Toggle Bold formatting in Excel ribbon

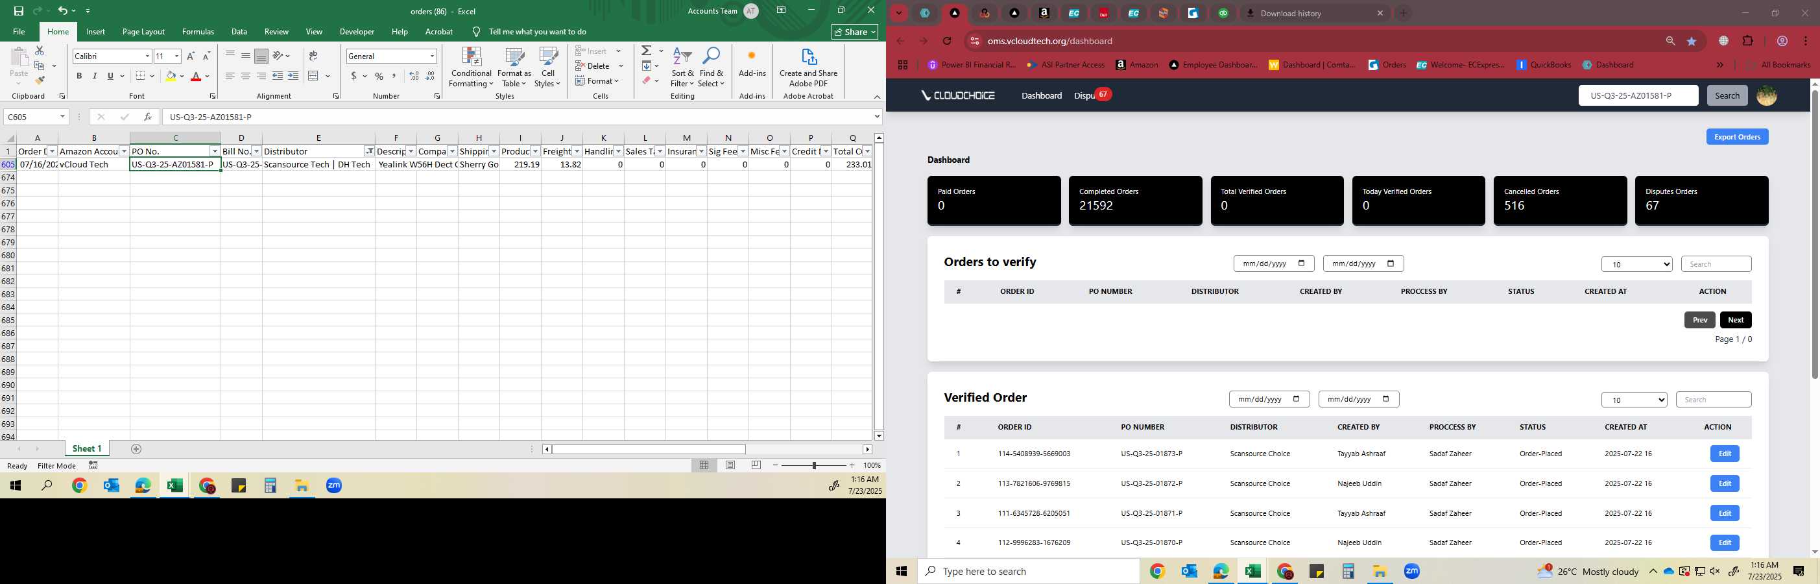tap(79, 76)
